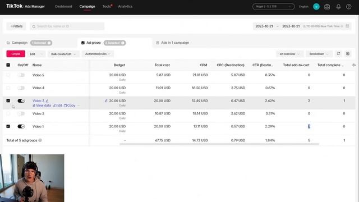
Task: Open the calendar icon in date range
Action: [x=347, y=26]
